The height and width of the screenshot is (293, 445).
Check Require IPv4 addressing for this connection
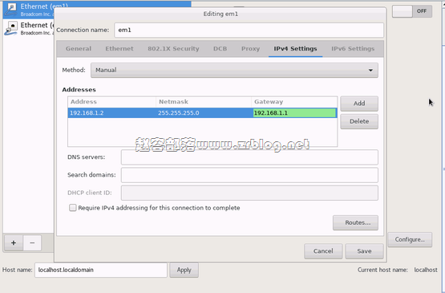(x=73, y=208)
